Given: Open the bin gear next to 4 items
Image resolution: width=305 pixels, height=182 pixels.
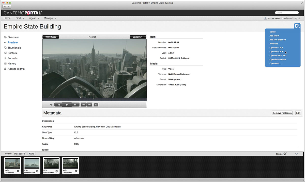Looking at the screenshot, I should point(285,154).
